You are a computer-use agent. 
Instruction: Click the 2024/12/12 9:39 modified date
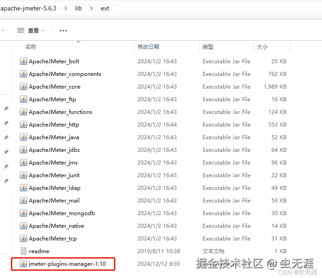[159, 264]
